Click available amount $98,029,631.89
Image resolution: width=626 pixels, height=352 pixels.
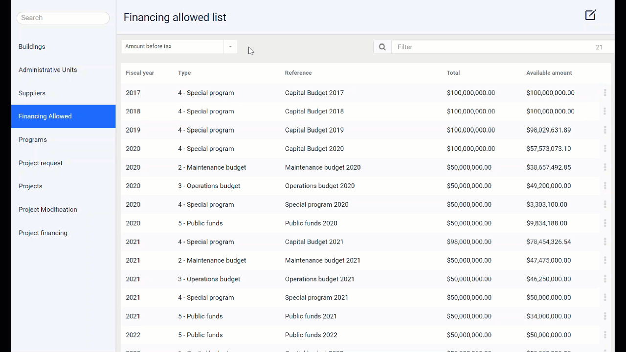click(x=549, y=130)
